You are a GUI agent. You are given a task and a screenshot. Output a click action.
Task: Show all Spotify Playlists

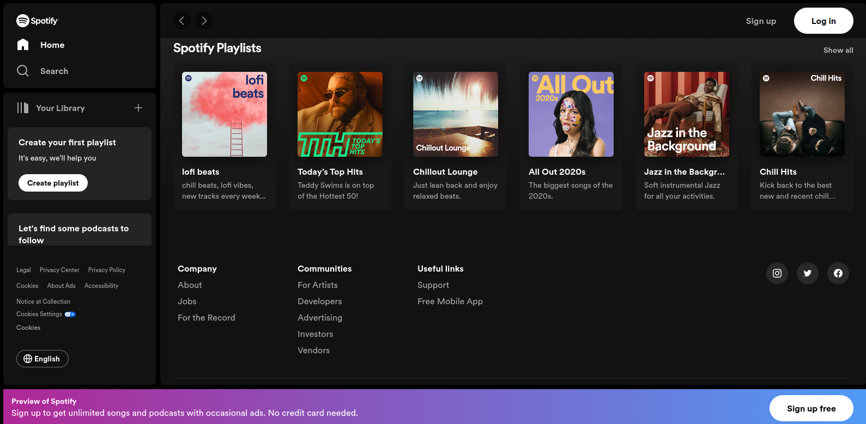click(838, 50)
